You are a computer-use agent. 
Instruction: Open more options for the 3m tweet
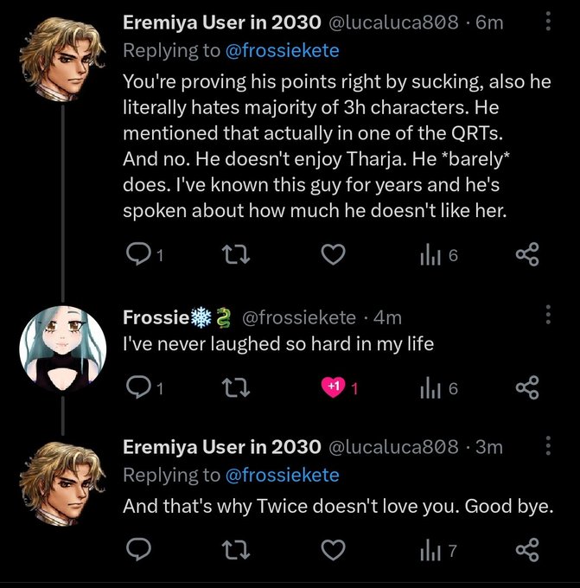click(x=548, y=445)
